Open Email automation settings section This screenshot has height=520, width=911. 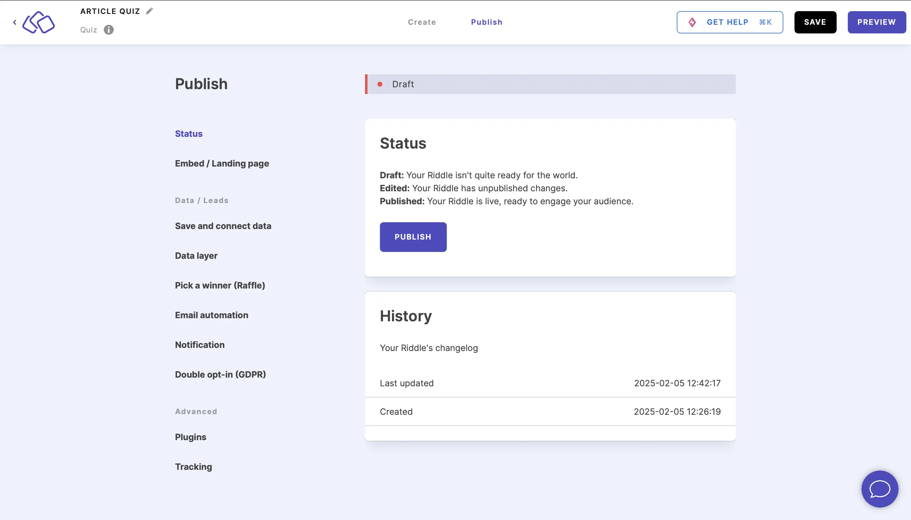211,315
